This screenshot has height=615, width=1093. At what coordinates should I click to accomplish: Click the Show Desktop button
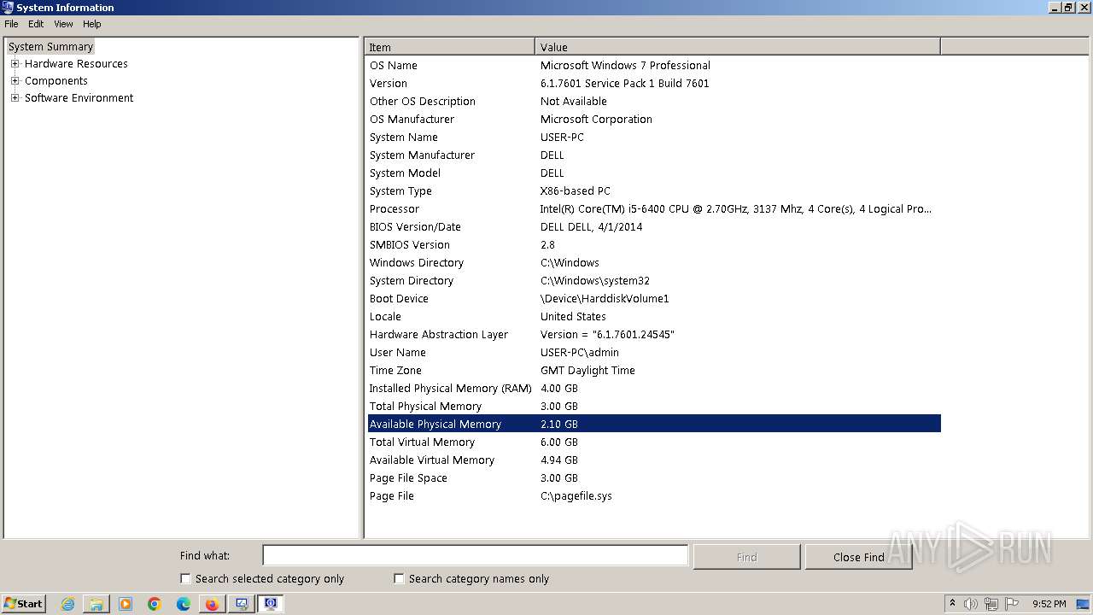[x=1083, y=604]
